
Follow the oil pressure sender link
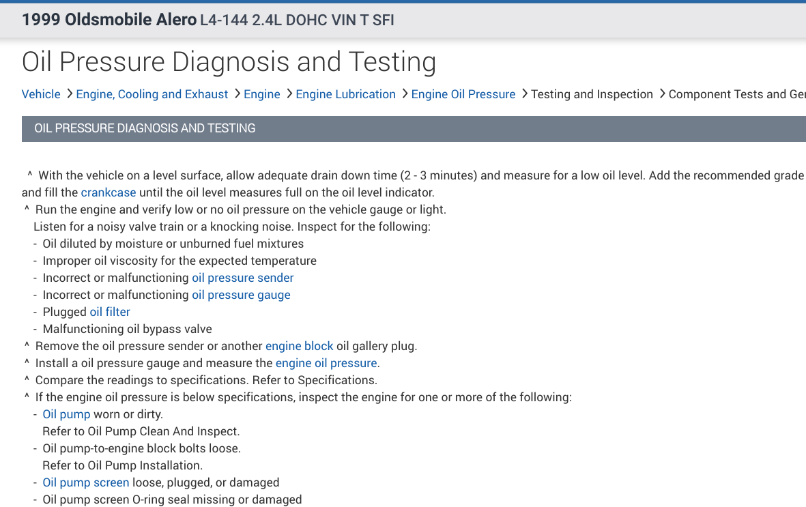pos(243,278)
